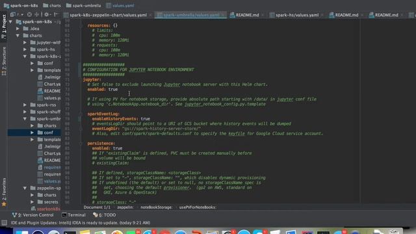Click the spark-rss folder icon
The image size is (416, 234).
click(33, 105)
